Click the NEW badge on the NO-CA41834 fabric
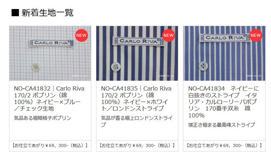This screenshot has width=271, height=156. [x=256, y=35]
